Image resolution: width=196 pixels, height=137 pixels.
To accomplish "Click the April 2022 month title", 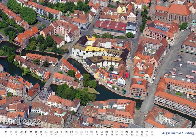I will 22,121.
